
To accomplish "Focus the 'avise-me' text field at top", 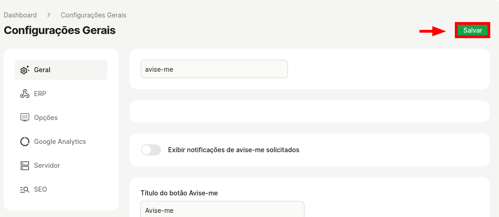I will (214, 69).
